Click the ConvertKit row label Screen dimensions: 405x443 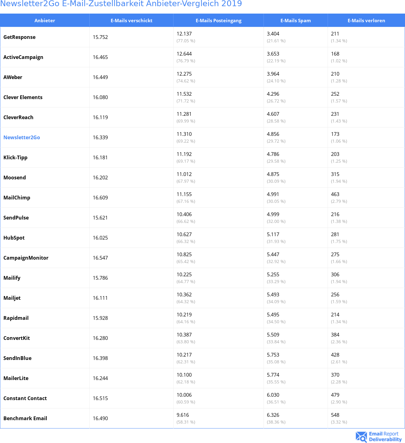pyautogui.click(x=17, y=338)
